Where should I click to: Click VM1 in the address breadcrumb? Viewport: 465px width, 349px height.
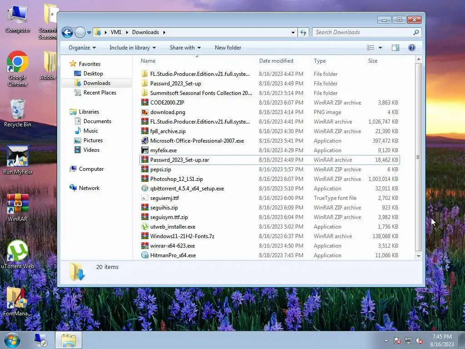click(x=116, y=32)
